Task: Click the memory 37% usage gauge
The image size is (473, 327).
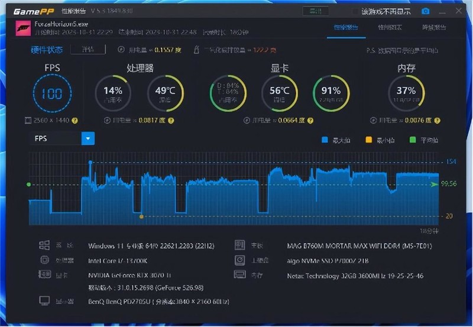Action: coord(406,93)
